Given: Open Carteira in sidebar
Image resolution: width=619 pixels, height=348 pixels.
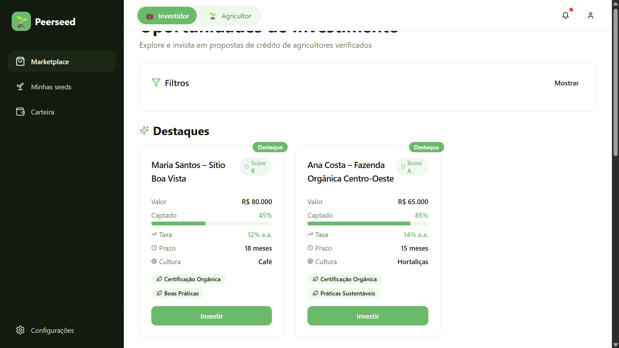Looking at the screenshot, I should 43,112.
